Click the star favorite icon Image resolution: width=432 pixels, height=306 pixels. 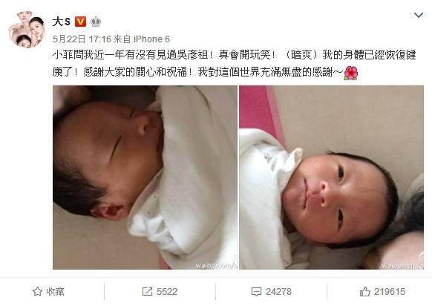pos(37,291)
